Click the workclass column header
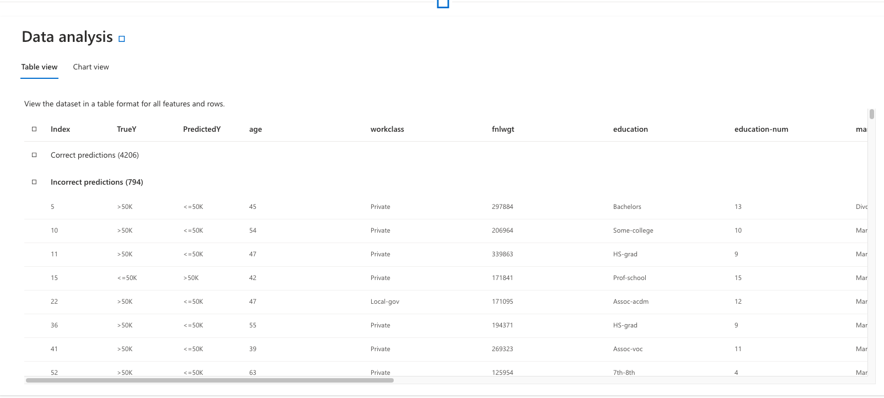Screen dimensions: 884x398 pyautogui.click(x=387, y=130)
